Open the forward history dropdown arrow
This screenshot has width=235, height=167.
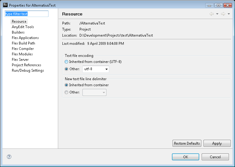click(x=228, y=14)
